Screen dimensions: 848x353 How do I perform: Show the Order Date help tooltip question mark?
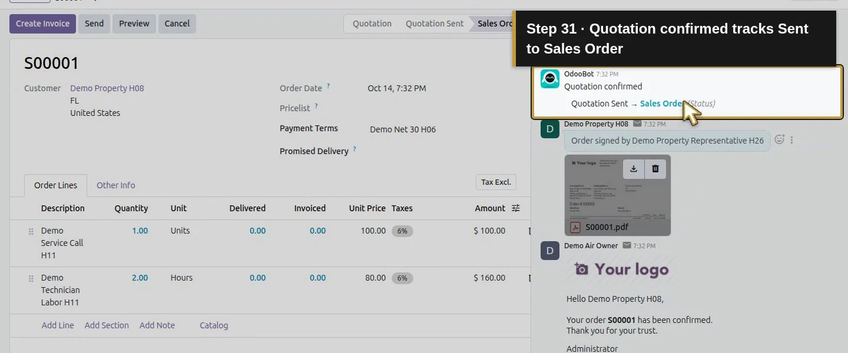click(328, 86)
